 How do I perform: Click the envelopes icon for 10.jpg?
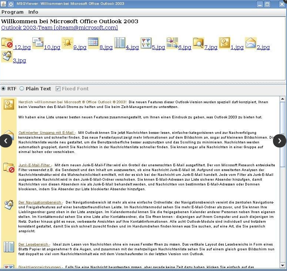click(38, 43)
